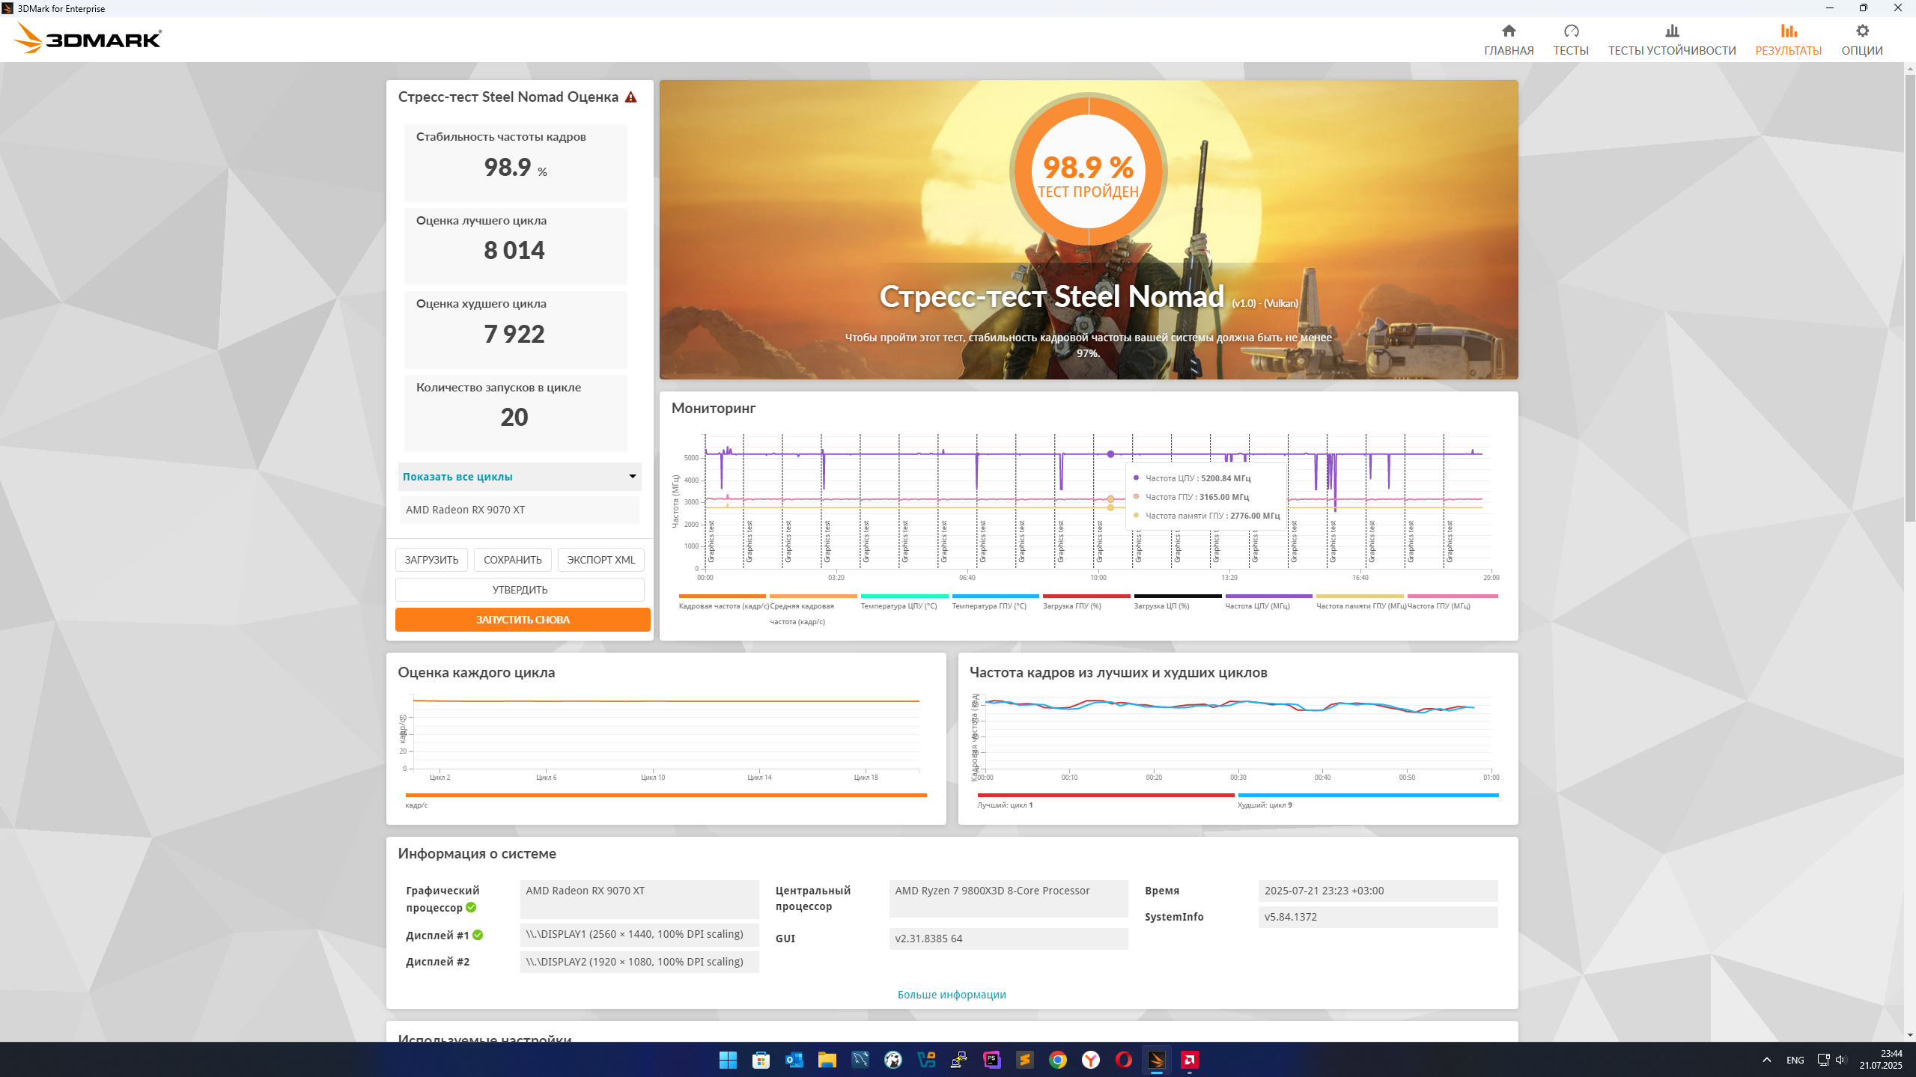1916x1077 pixels.
Task: Toggle Температура ЦПУ legend series
Action: coord(898,605)
